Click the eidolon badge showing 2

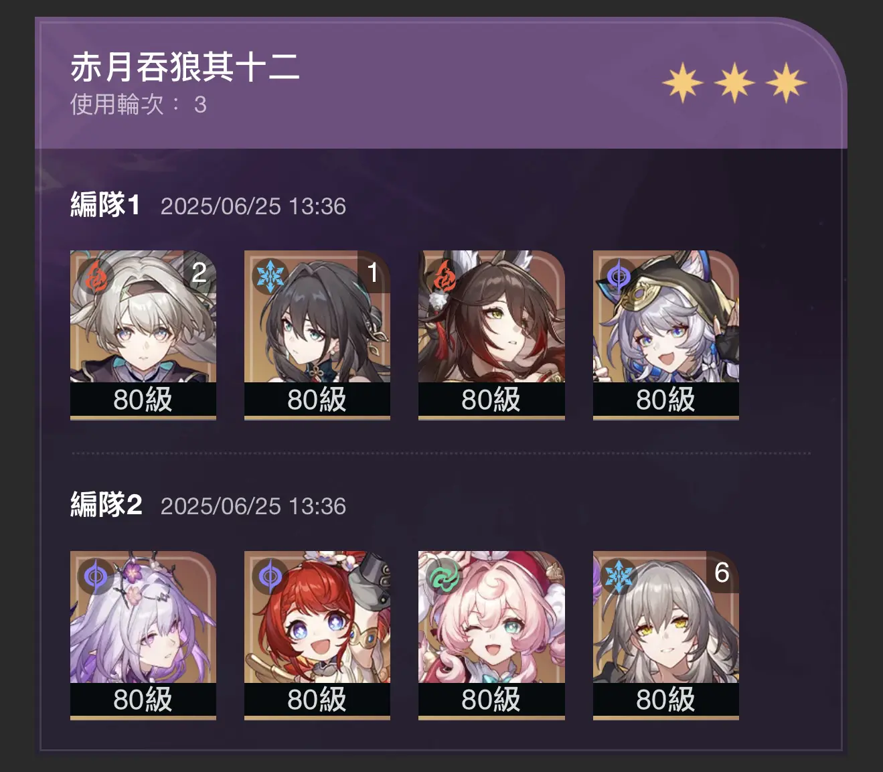(x=199, y=272)
